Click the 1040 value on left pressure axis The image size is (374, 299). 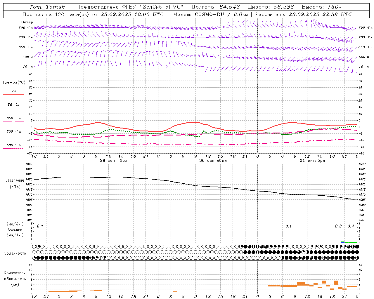tap(29, 164)
